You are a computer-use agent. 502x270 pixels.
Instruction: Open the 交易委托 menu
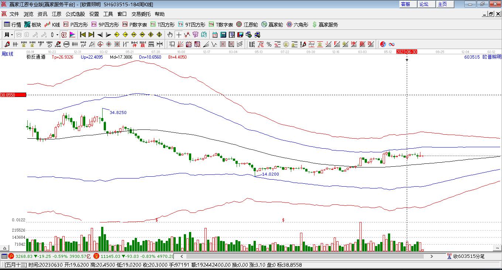coord(141,14)
